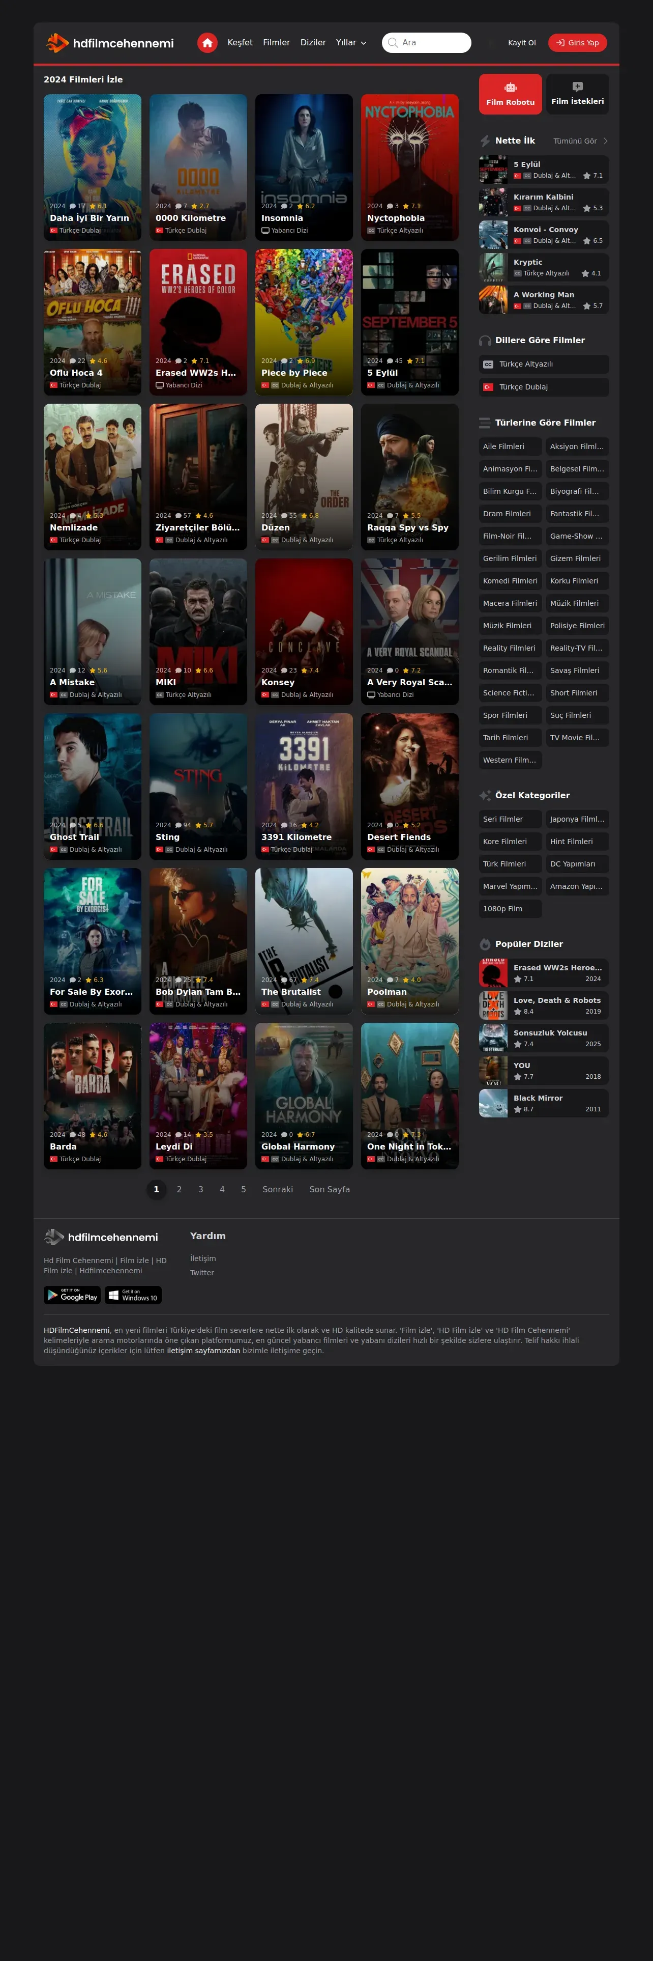This screenshot has height=1961, width=653.
Task: Click the Kırarım Kalbini sidebar thumbnail
Action: click(493, 203)
